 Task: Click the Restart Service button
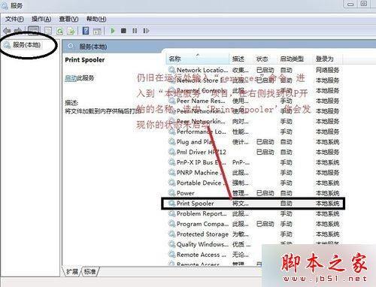146,31
